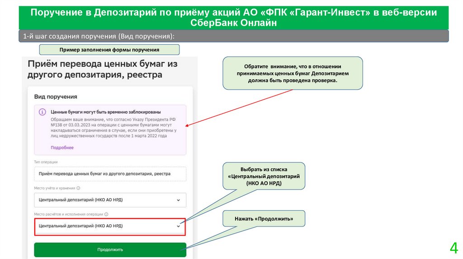Screen dimensions: 463x259
Task: Click the Вид поручения section heading
Action: pos(56,97)
